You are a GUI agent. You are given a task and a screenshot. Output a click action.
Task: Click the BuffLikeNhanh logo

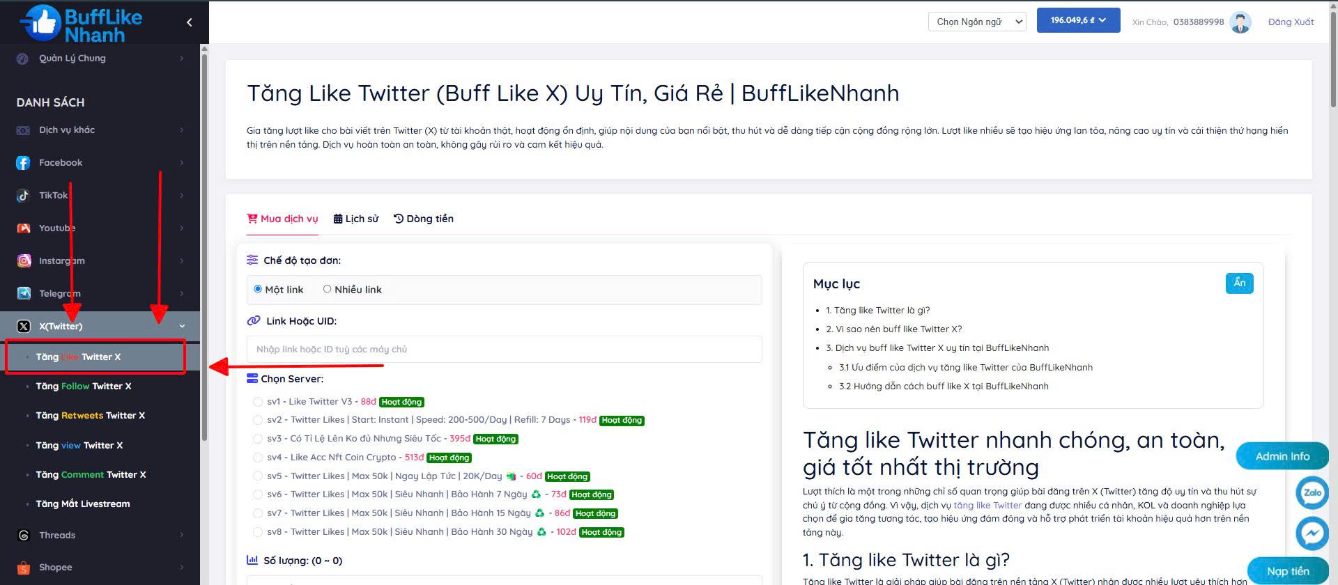(82, 23)
